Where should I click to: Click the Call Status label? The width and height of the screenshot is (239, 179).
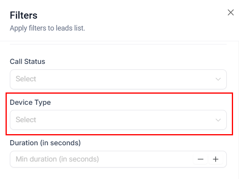(27, 62)
